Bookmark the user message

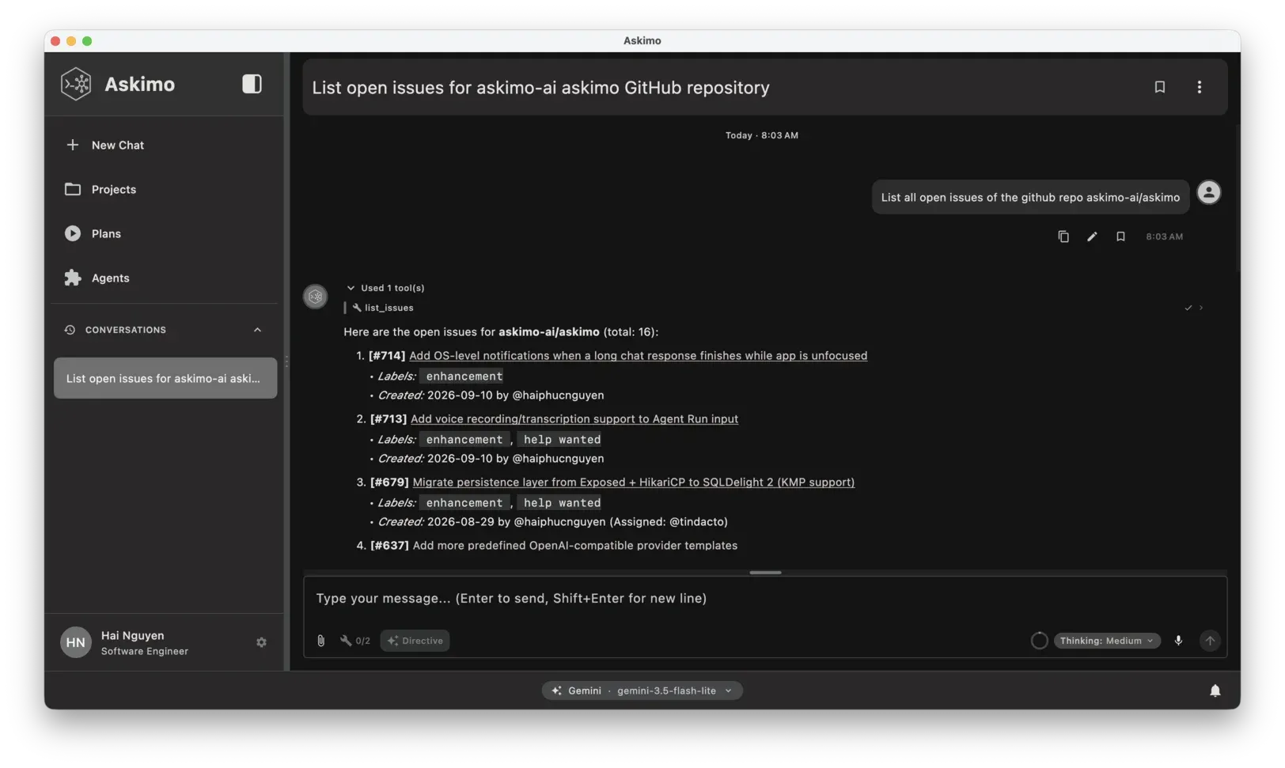[x=1120, y=236]
